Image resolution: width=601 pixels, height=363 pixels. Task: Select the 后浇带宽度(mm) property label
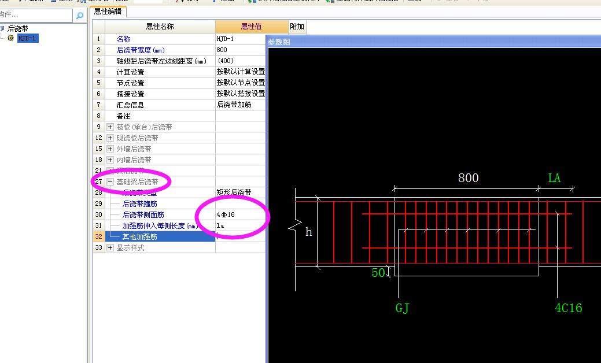[141, 50]
